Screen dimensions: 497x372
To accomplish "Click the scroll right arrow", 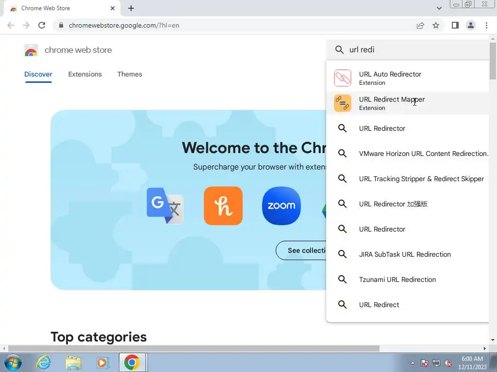I will [x=485, y=349].
